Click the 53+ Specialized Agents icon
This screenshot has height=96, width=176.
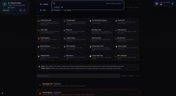click(90, 21)
